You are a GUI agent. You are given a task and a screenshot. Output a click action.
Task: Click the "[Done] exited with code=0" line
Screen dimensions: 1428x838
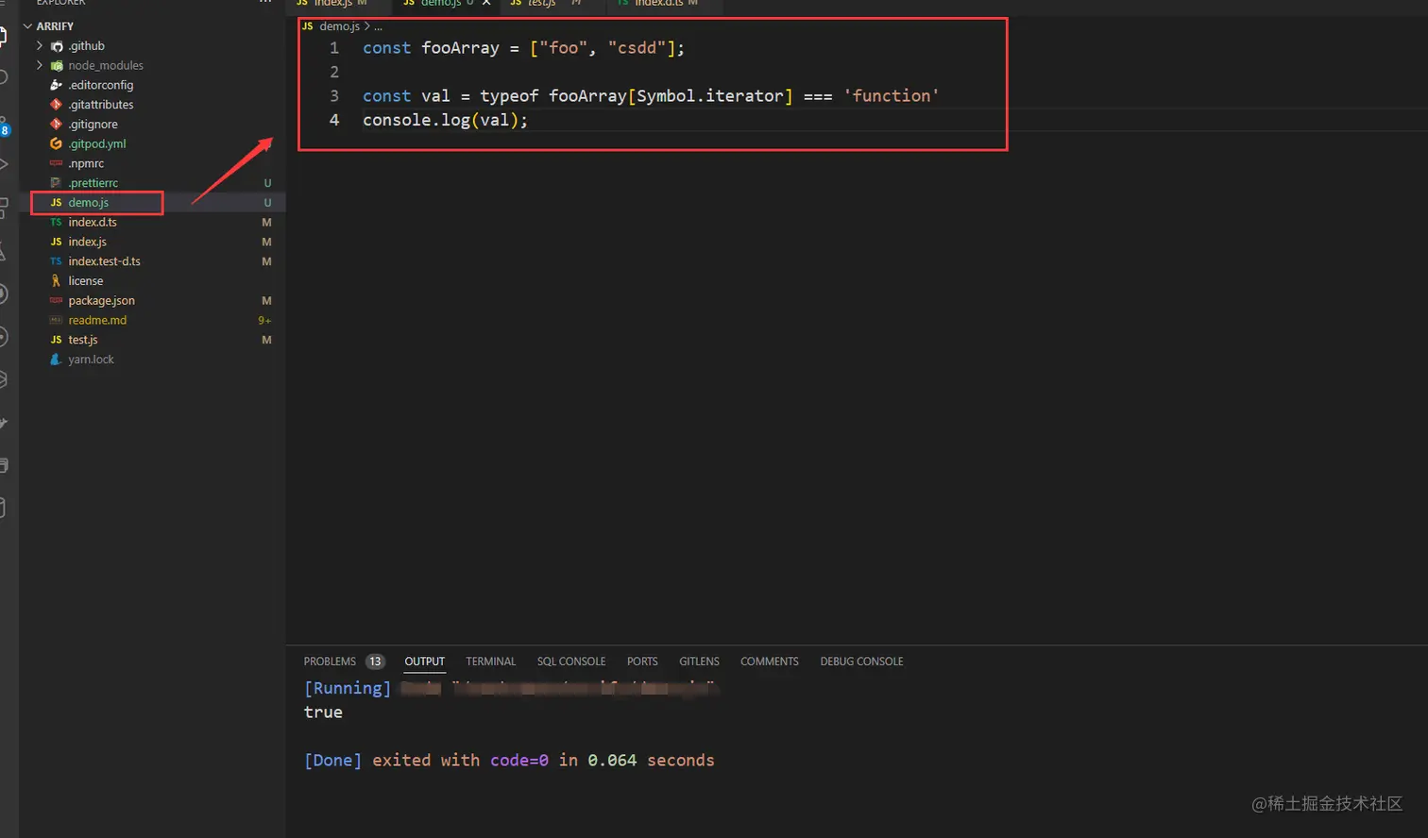[x=509, y=761]
